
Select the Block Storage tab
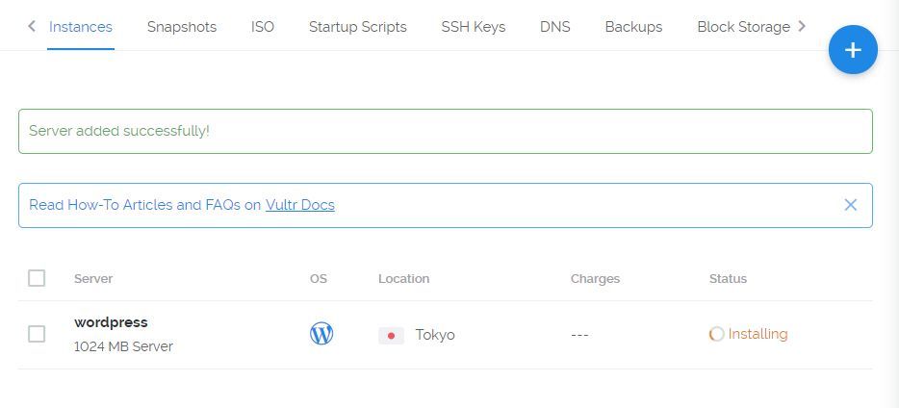pos(743,27)
